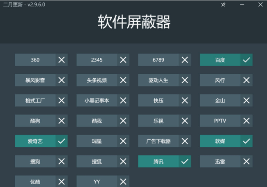The image size is (267, 187).
Task: Select the 搜狗 label button
Action: [35, 161]
